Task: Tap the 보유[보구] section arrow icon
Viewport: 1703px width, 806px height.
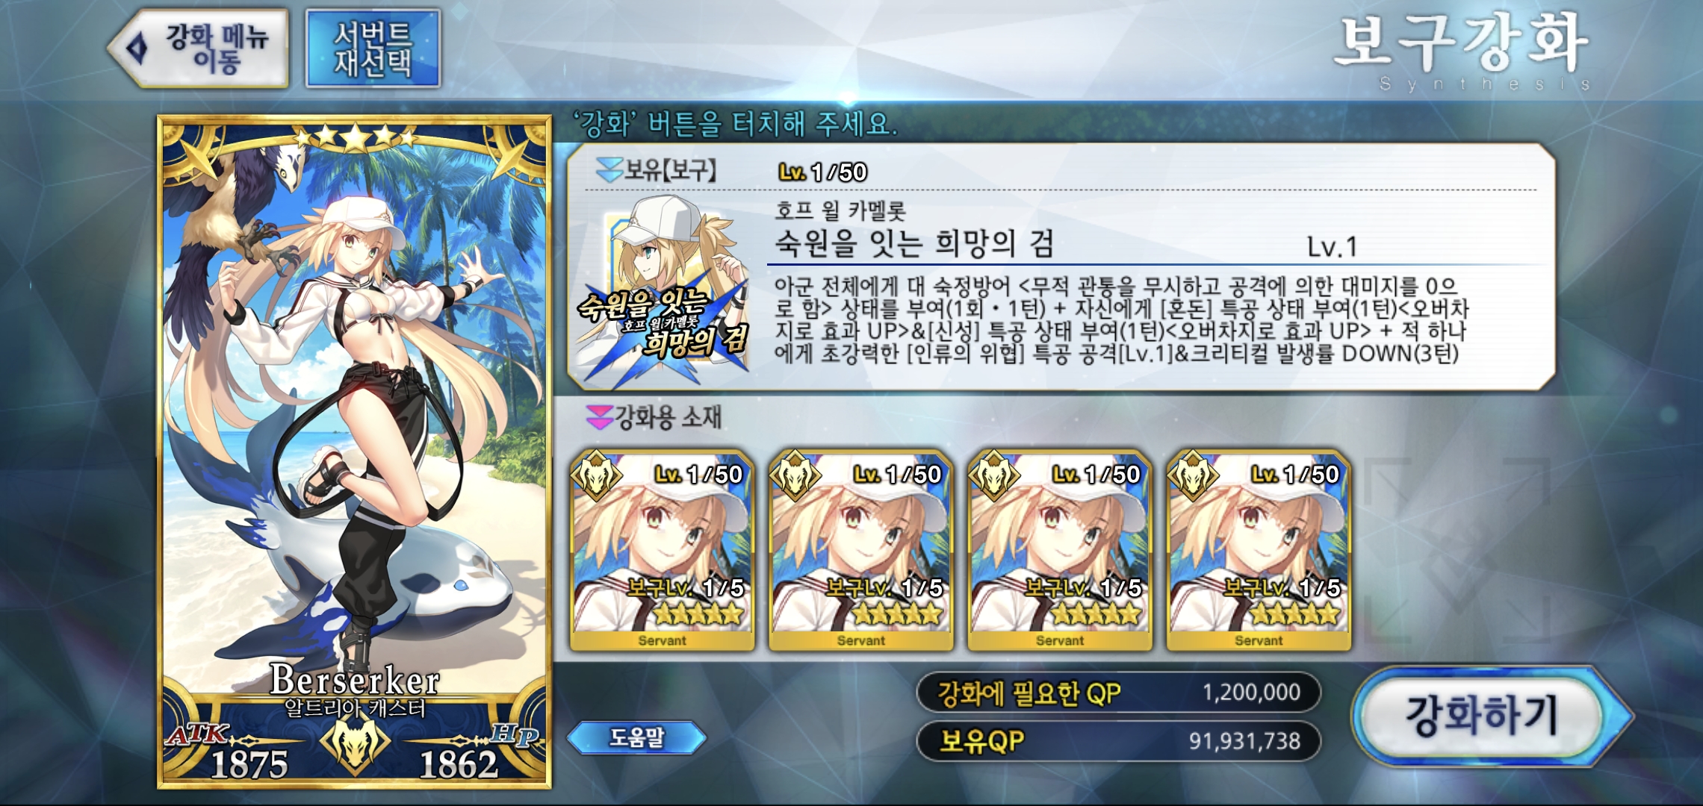Action: (x=609, y=170)
